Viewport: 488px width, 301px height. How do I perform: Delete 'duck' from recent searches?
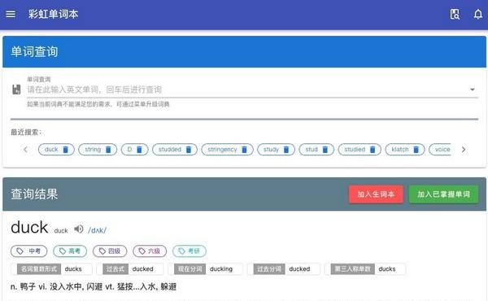click(65, 150)
